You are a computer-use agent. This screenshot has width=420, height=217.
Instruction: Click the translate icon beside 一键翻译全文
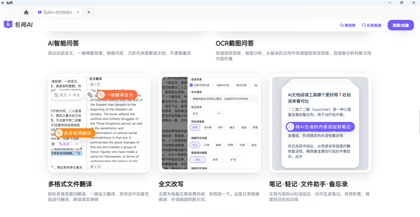click(90, 95)
